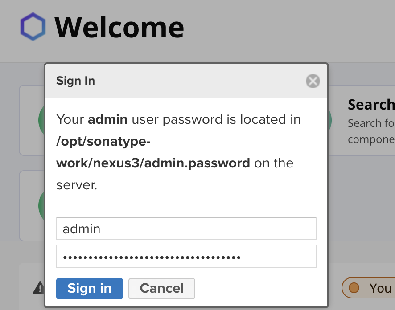Click the word server in the message
This screenshot has width=395, height=310.
pyautogui.click(x=76, y=185)
